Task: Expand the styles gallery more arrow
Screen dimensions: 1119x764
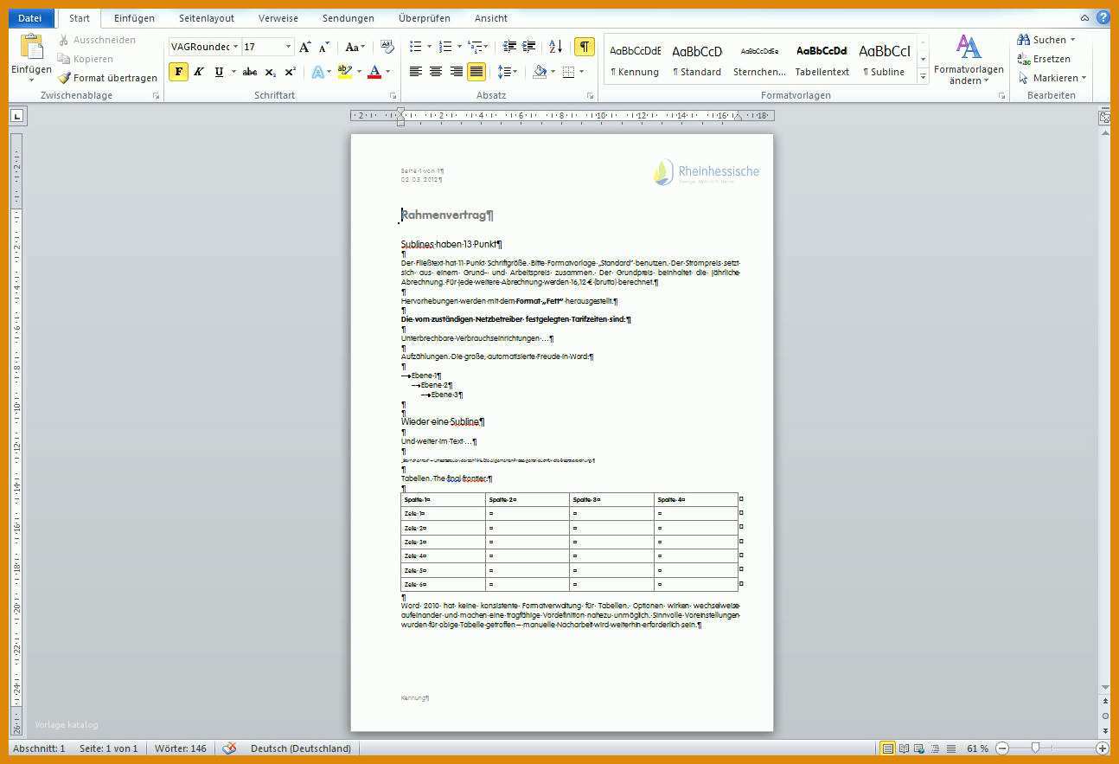Action: [x=923, y=77]
